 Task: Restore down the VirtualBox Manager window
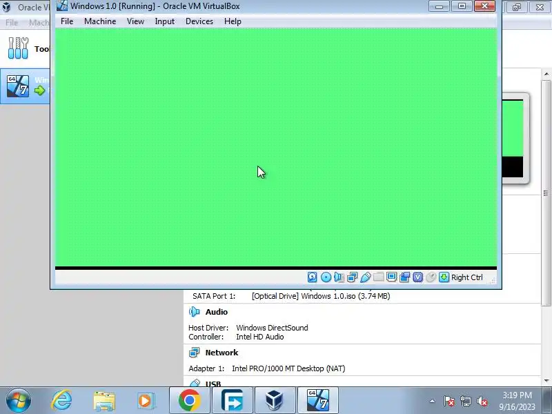516,7
